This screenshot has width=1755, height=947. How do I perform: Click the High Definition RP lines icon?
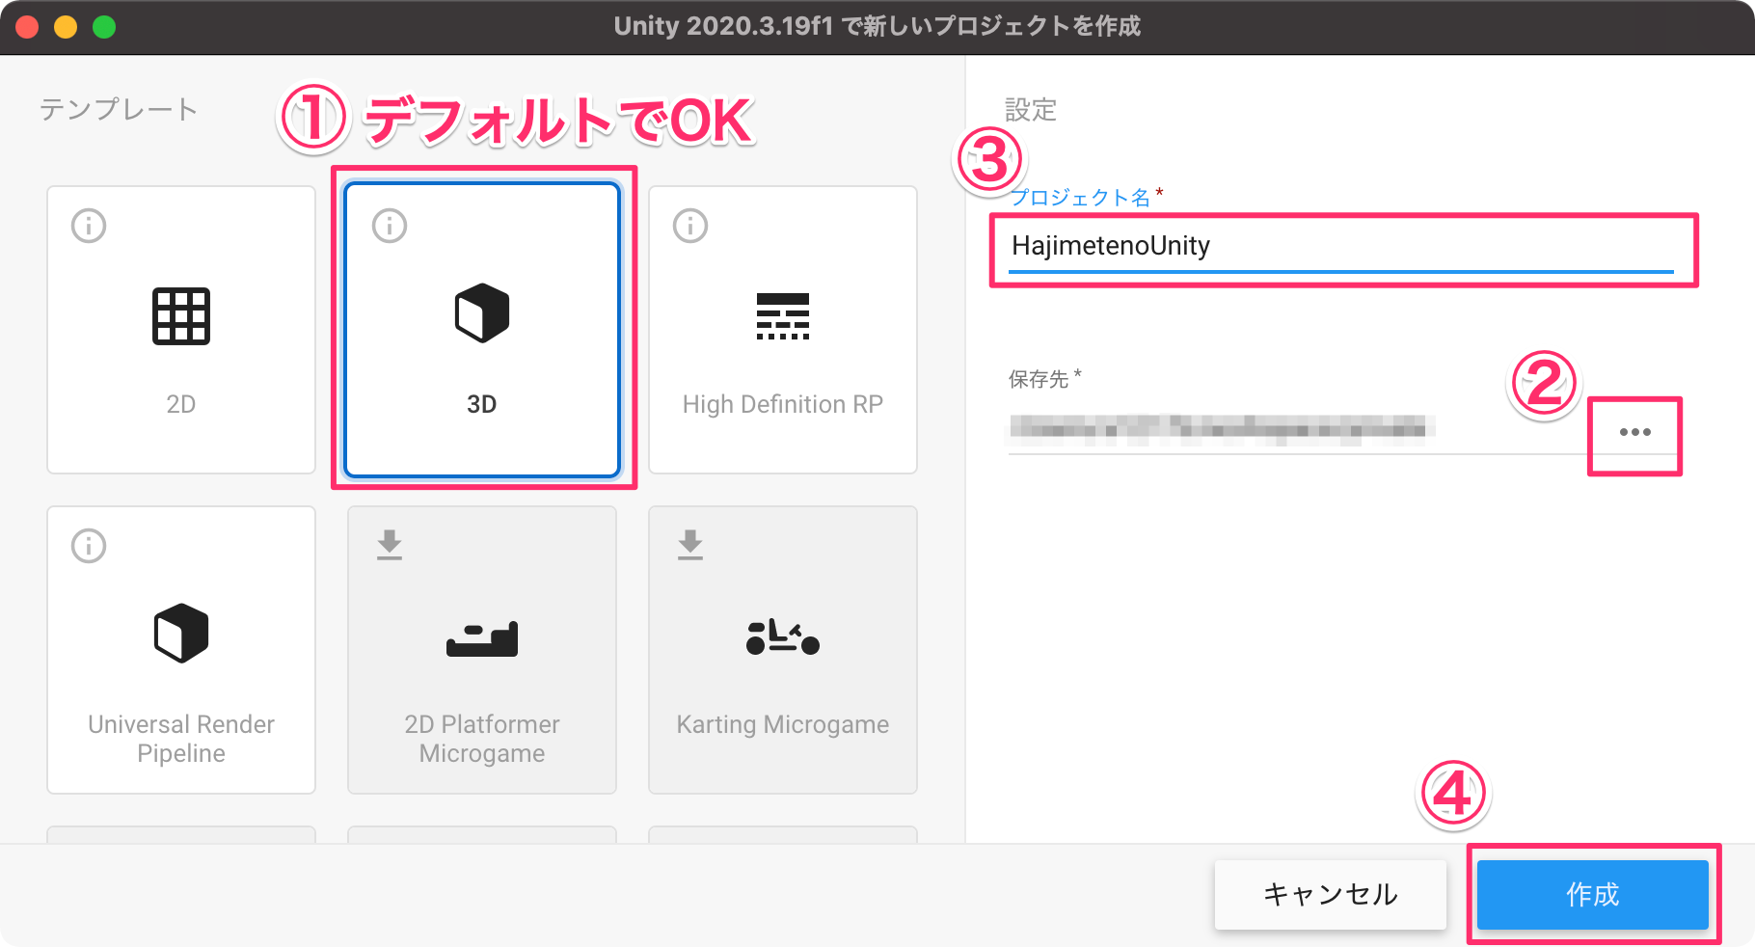pos(783,316)
